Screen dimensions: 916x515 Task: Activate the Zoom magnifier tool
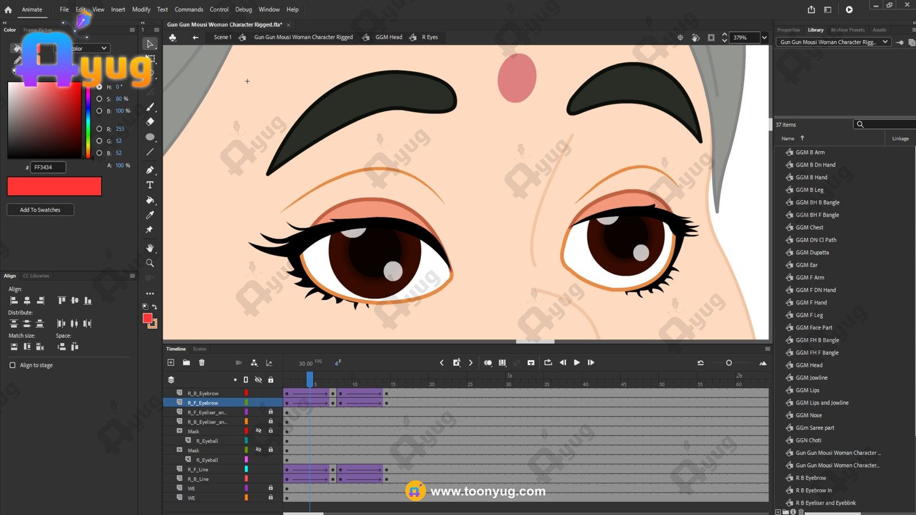pos(150,263)
